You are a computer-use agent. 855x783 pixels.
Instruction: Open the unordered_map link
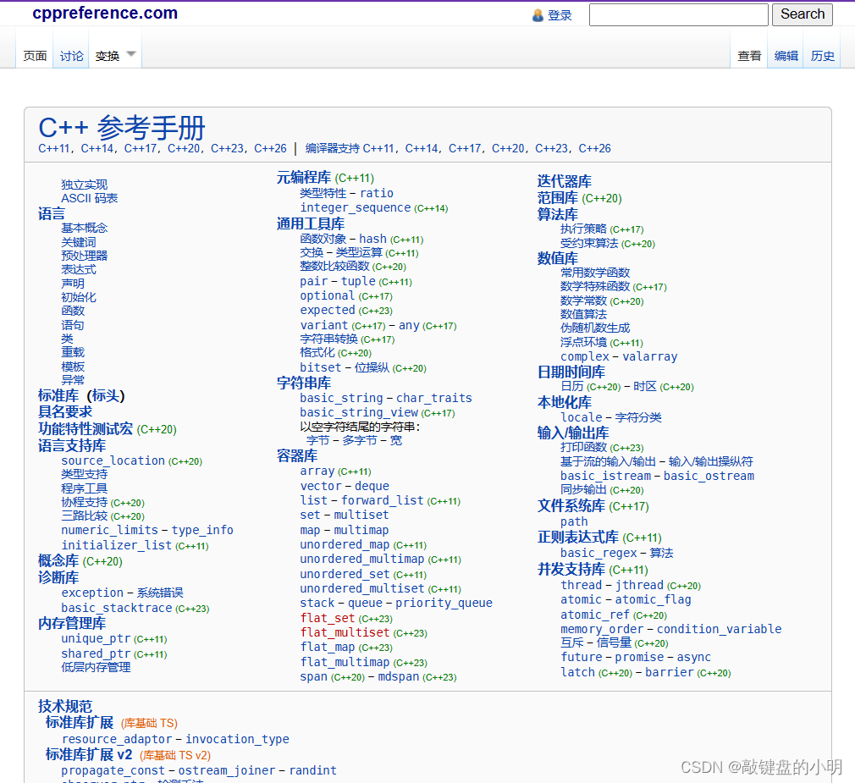click(x=345, y=545)
